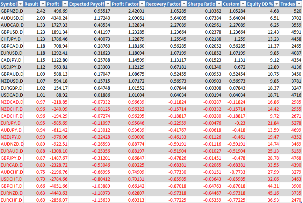Click the profit value 4340,24
The height and width of the screenshot is (203, 303).
[59, 18]
